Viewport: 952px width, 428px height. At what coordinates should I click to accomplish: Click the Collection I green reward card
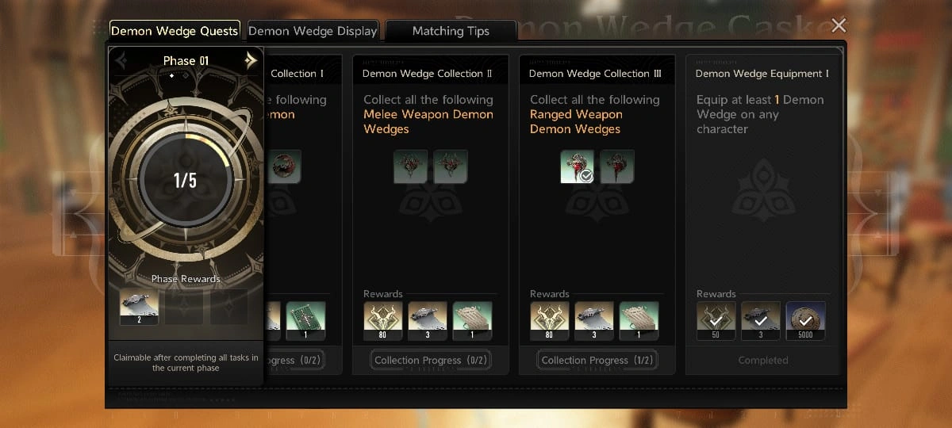point(305,321)
